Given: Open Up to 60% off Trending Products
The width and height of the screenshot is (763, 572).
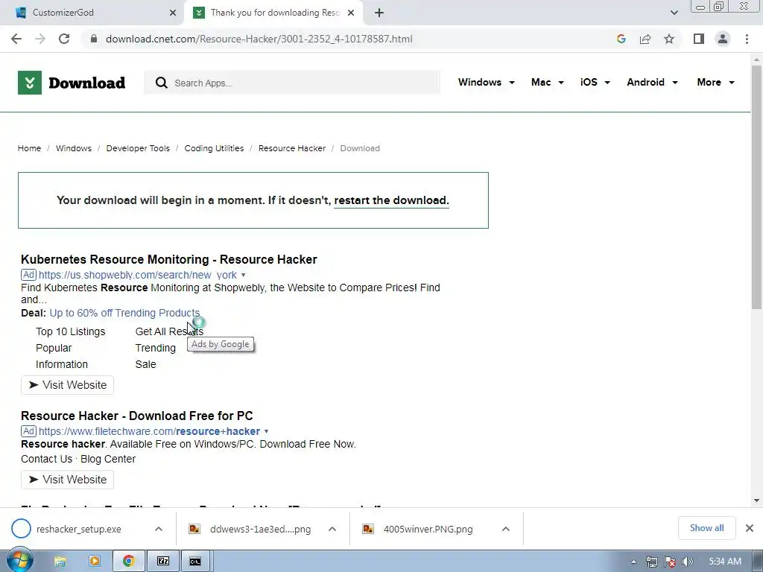Looking at the screenshot, I should point(124,313).
